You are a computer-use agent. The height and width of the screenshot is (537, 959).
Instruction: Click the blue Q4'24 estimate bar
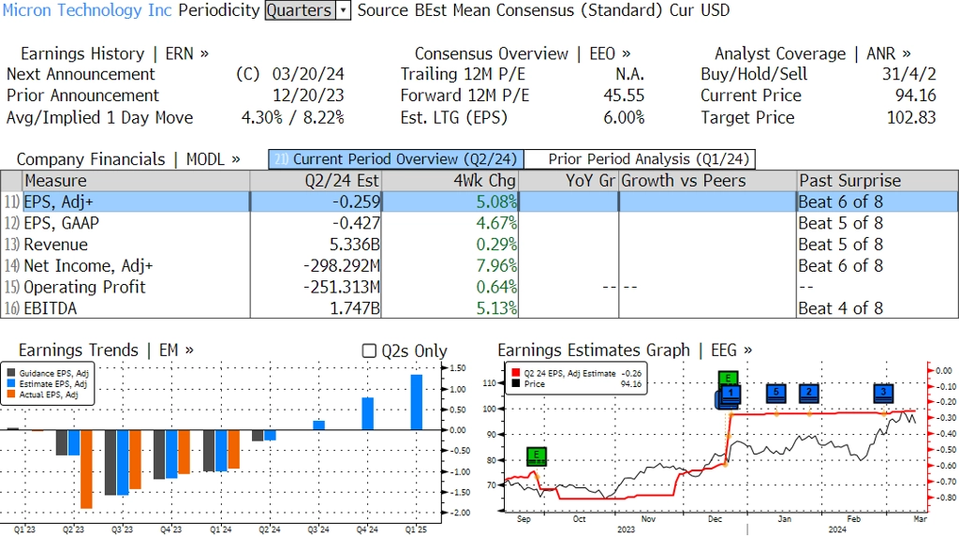click(367, 414)
